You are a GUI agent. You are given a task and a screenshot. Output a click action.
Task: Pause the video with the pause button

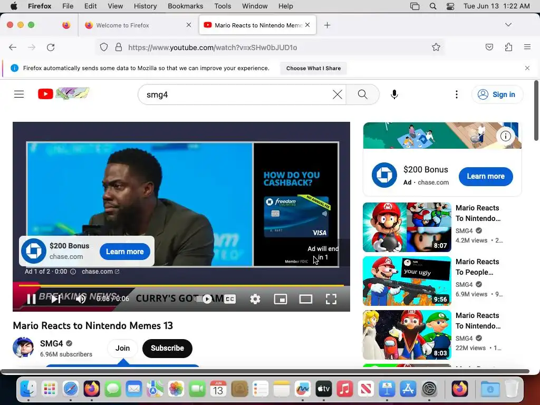tap(31, 299)
